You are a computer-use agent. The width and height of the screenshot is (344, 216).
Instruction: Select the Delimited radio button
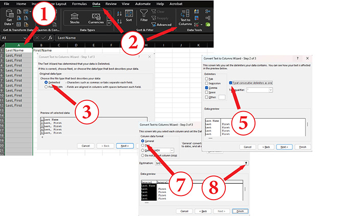[x=47, y=82]
